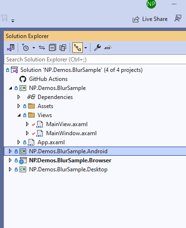
Task: Click the solution file icon
Action: tap(14, 70)
